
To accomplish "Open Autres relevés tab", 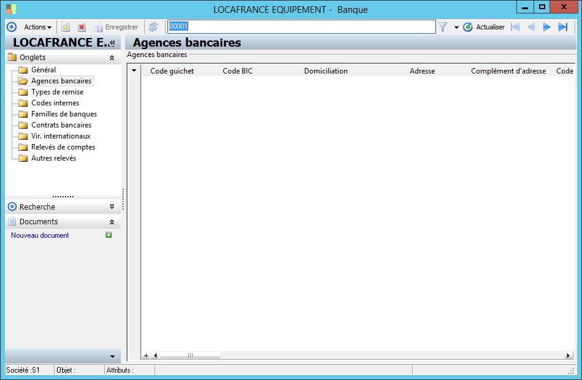I will coord(53,158).
